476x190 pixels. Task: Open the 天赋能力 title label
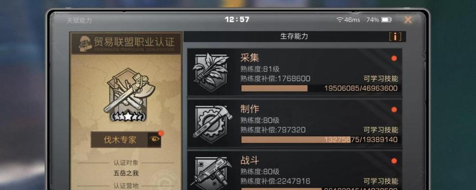[79, 20]
